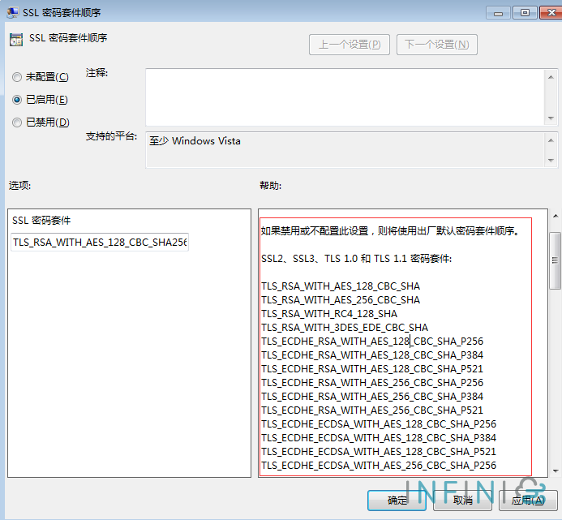Click the 上一个设置(P) button
The width and height of the screenshot is (562, 520).
coord(349,45)
